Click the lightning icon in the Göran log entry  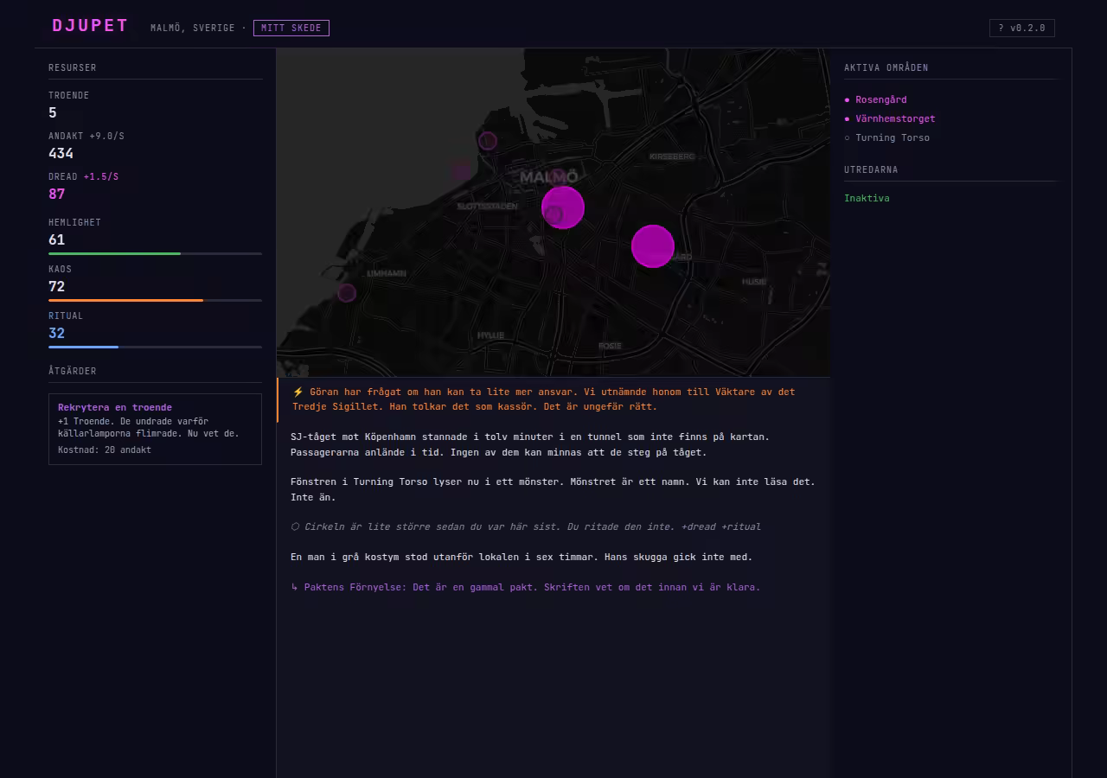point(298,392)
